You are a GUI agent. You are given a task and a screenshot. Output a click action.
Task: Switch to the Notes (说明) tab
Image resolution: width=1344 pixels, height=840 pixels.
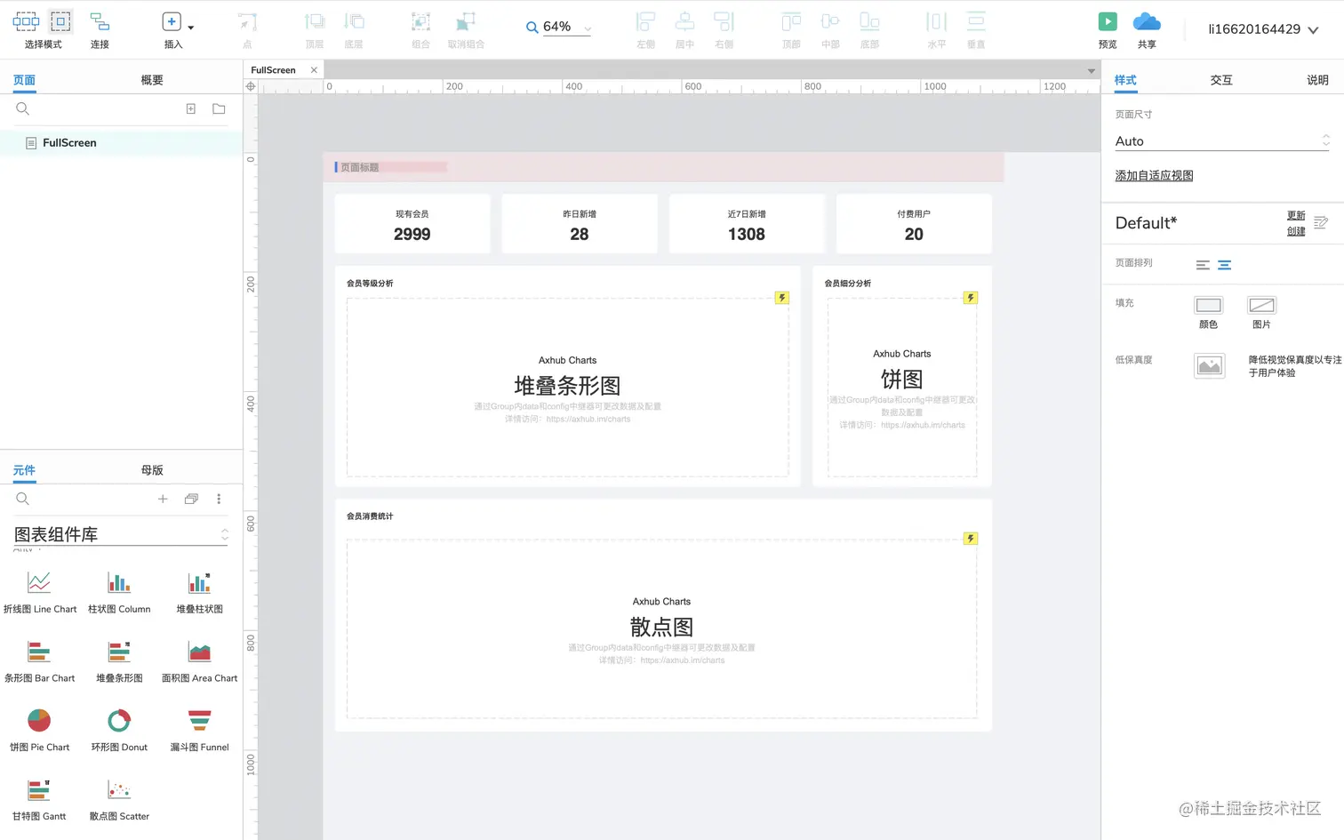(1317, 80)
